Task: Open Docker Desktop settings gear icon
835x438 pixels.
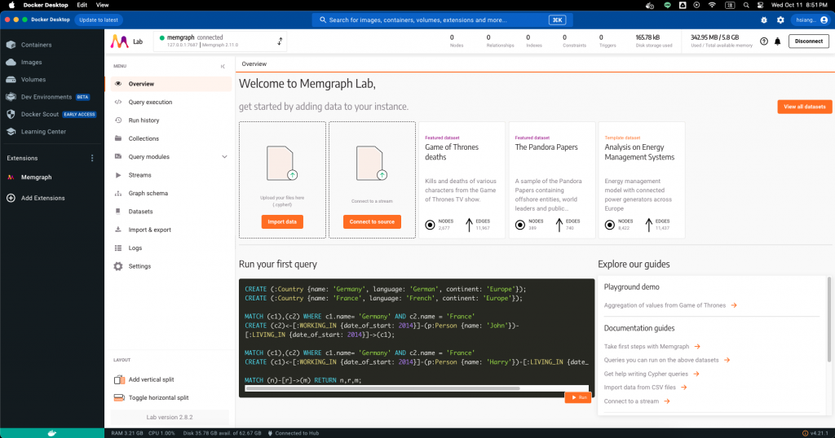Action: pyautogui.click(x=780, y=20)
